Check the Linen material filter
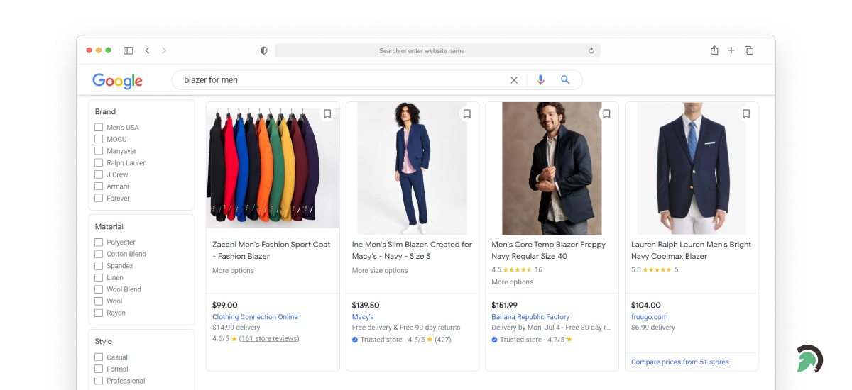Screen dimensions: 852x390 coord(99,278)
